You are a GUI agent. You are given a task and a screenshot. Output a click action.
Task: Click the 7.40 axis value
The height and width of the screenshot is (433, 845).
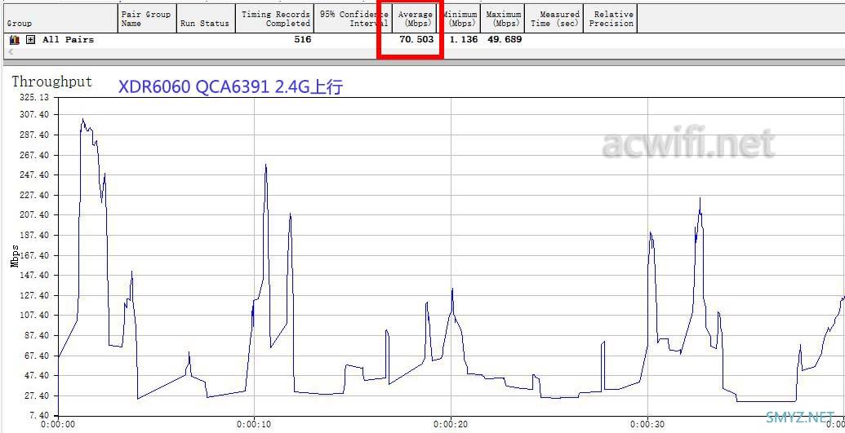[x=38, y=416]
